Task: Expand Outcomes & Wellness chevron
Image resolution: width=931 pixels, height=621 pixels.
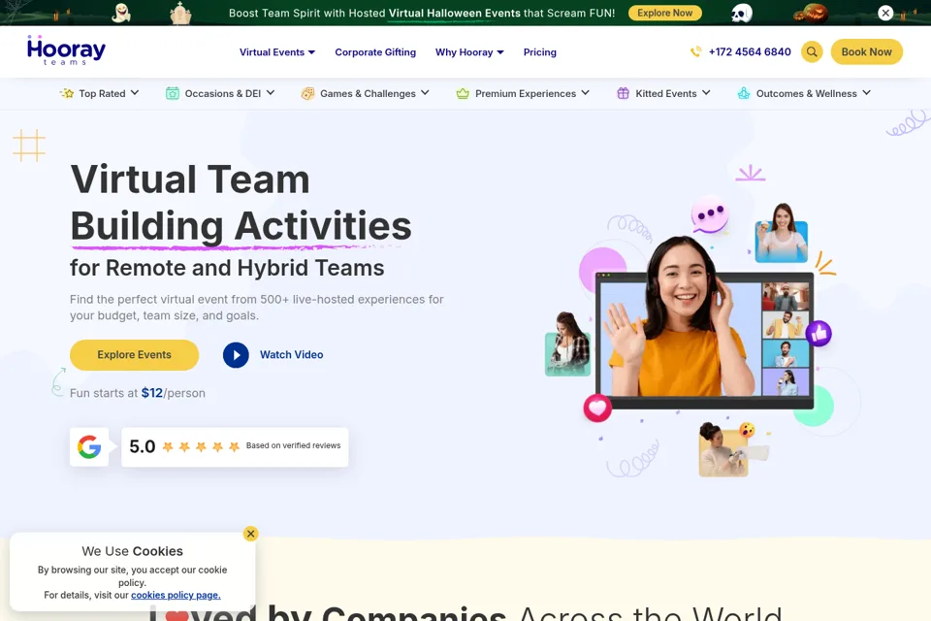Action: pyautogui.click(x=866, y=93)
